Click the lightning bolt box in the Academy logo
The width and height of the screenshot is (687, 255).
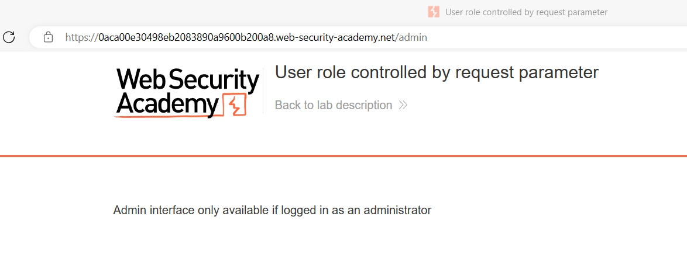235,105
